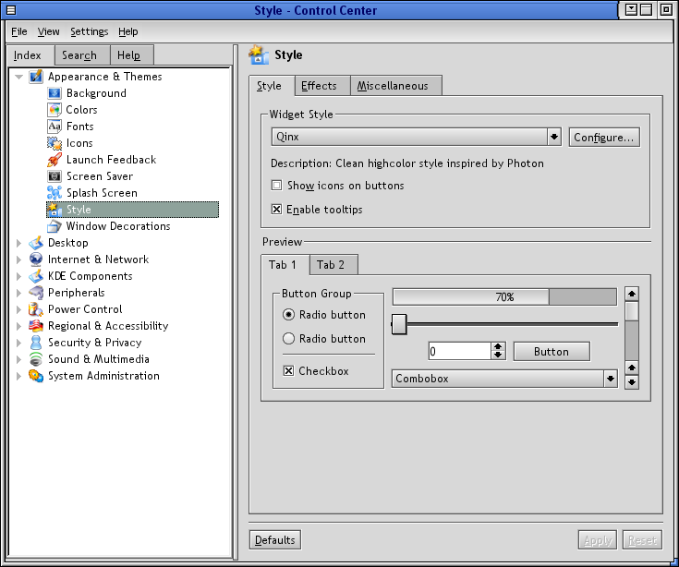Image resolution: width=679 pixels, height=567 pixels.
Task: Switch to the Effects tab
Action: click(x=322, y=86)
